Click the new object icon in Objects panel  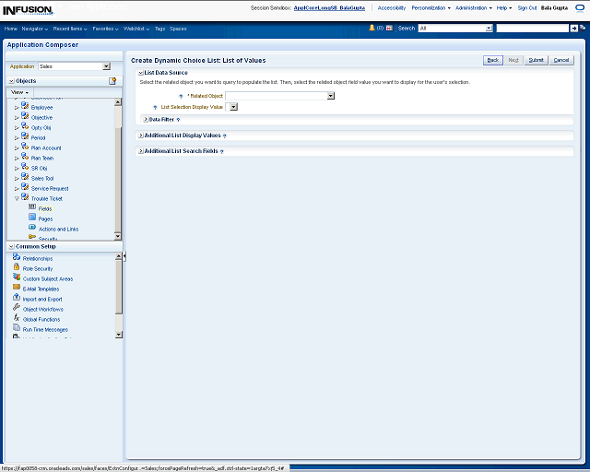point(112,81)
